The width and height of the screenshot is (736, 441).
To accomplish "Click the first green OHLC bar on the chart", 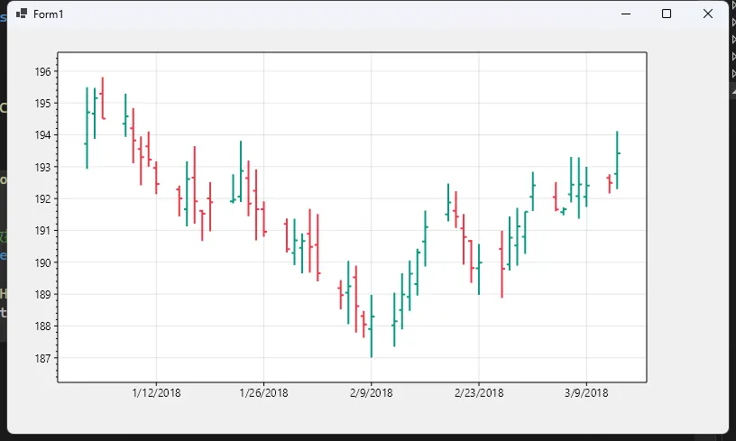I will pyautogui.click(x=87, y=127).
